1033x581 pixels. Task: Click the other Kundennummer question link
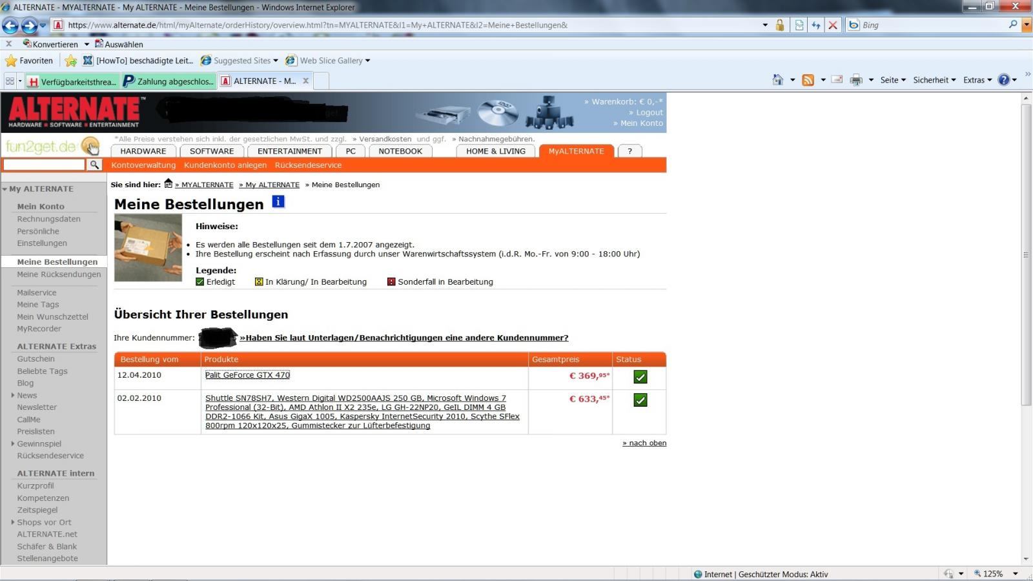coord(404,338)
